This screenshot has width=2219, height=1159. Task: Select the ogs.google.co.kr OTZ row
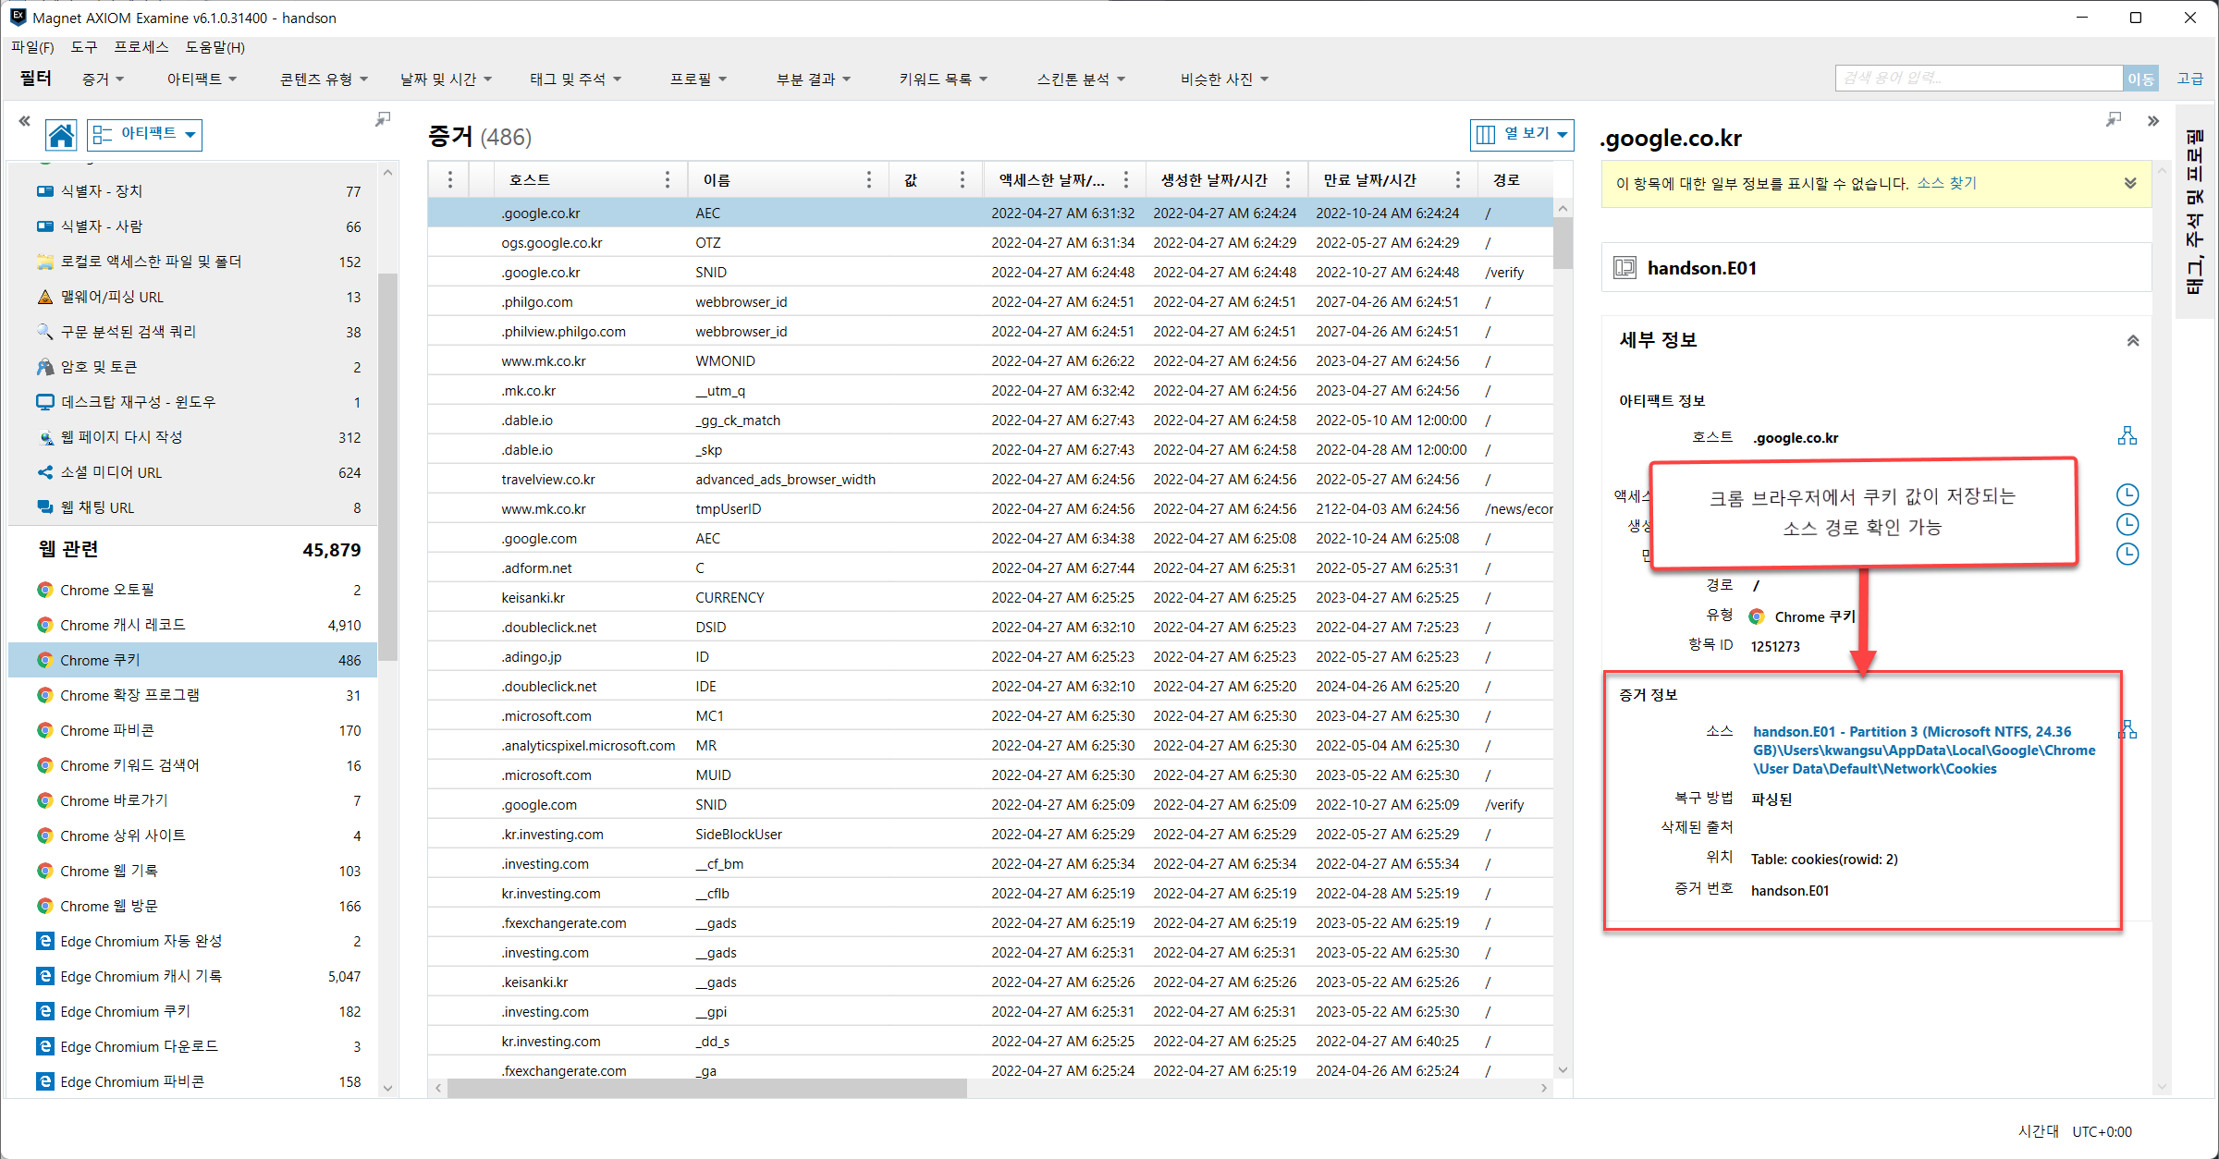click(x=989, y=242)
